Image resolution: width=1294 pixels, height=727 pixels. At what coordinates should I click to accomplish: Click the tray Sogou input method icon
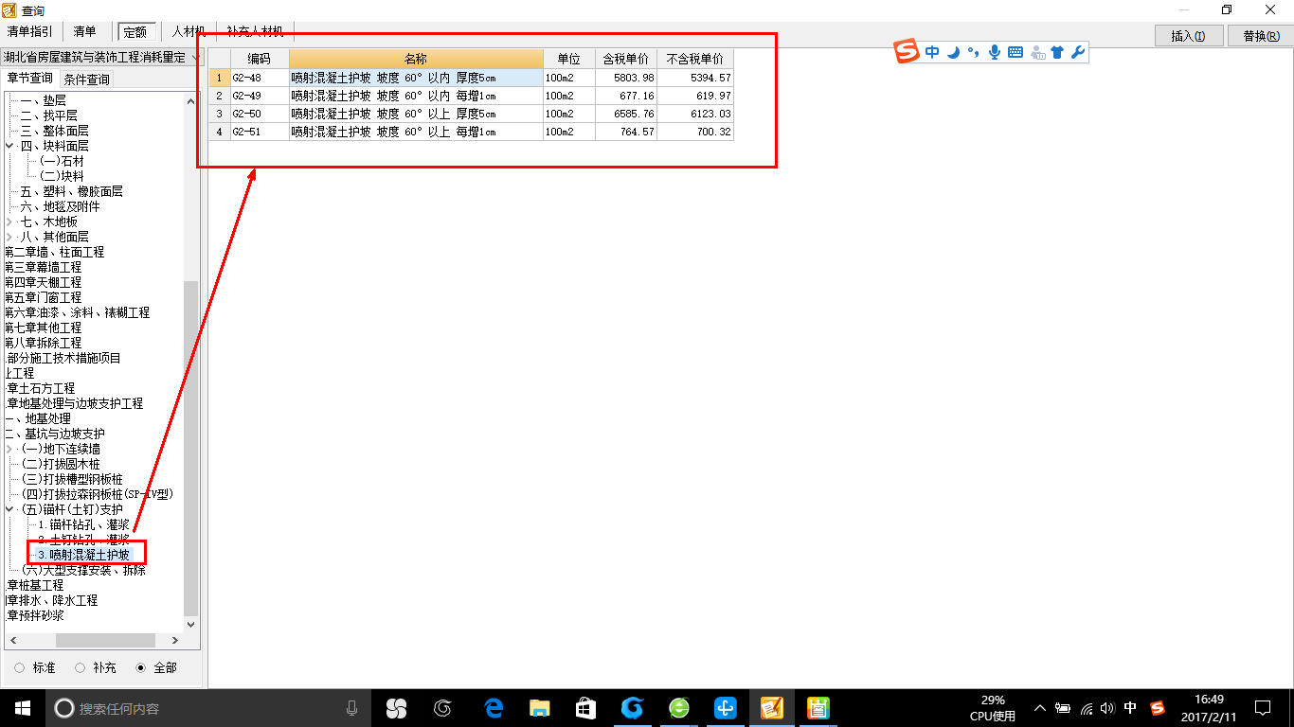[1158, 708]
